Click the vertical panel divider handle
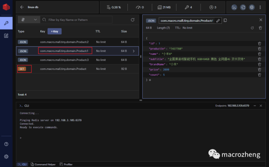This screenshot has width=269, height=167. click(141, 57)
